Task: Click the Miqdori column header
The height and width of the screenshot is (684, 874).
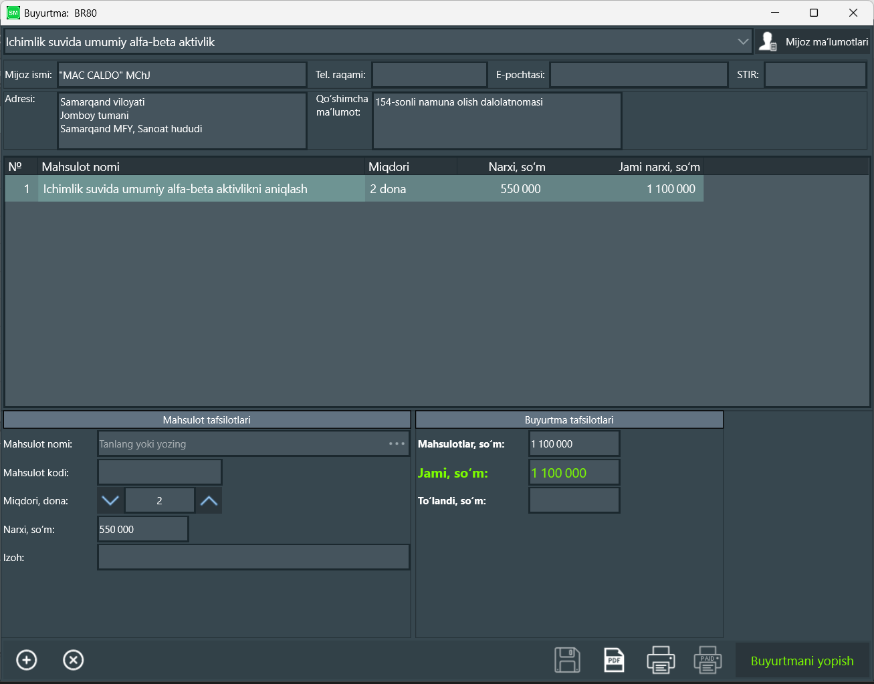Action: click(411, 166)
